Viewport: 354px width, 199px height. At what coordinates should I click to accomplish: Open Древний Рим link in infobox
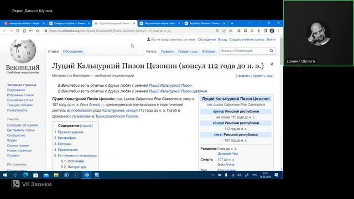[x=227, y=154]
